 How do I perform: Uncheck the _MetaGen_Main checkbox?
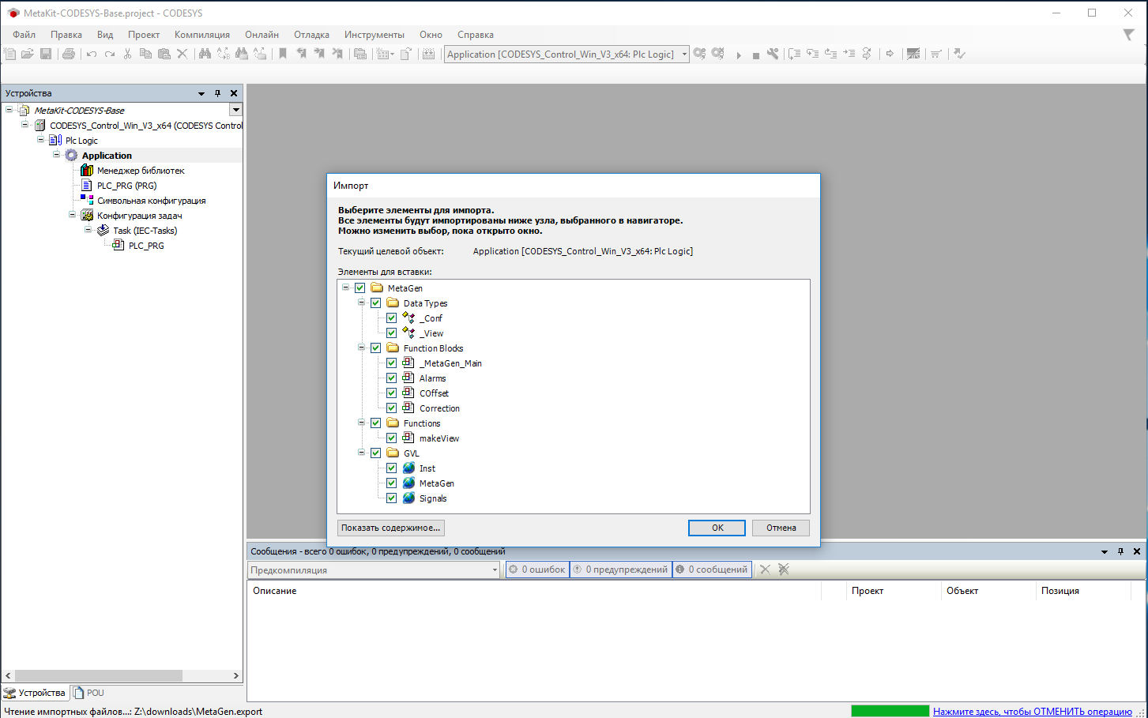[x=391, y=363]
